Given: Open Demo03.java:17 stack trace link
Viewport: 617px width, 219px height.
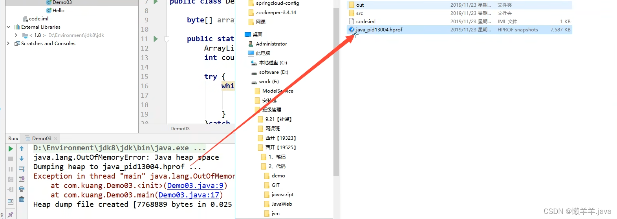Looking at the screenshot, I should pyautogui.click(x=189, y=195).
